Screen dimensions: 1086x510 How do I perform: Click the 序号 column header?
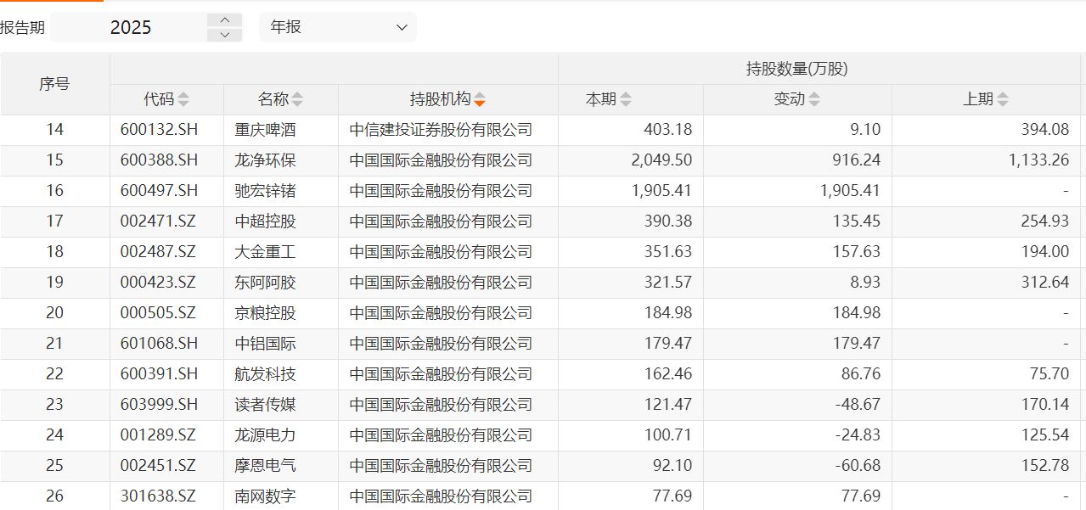pyautogui.click(x=54, y=84)
